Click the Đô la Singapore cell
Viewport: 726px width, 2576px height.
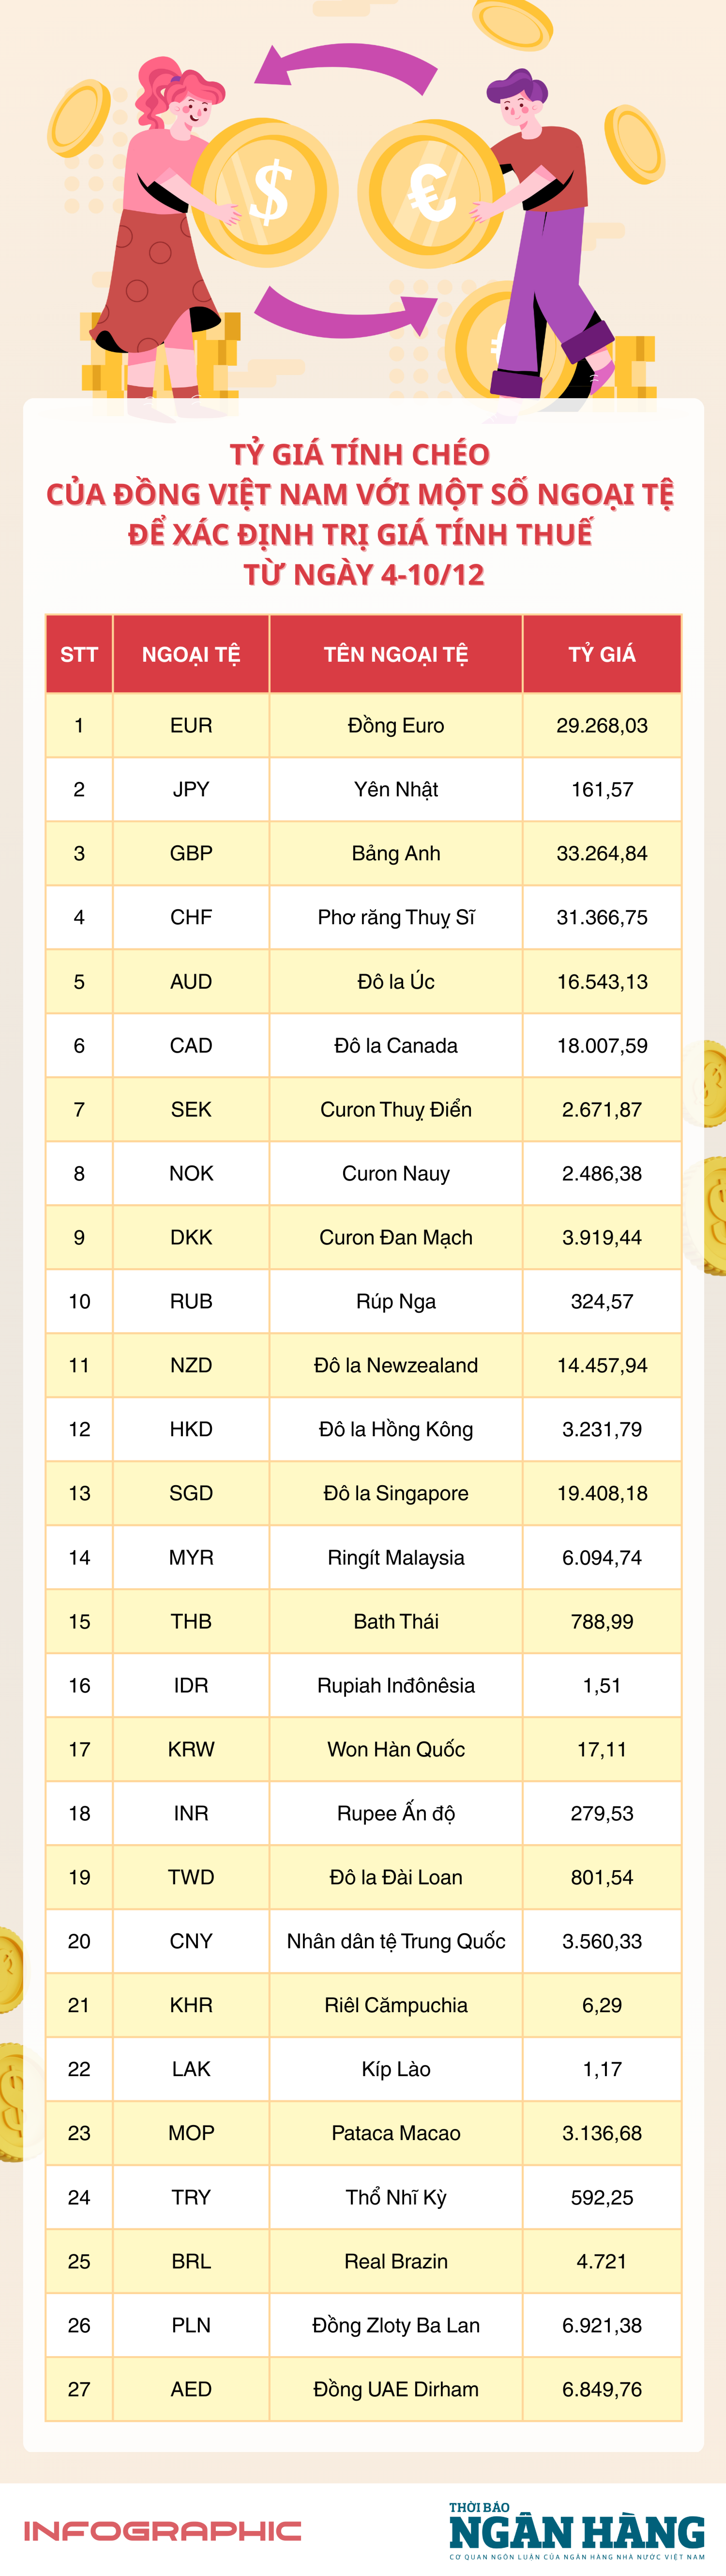[x=395, y=1493]
